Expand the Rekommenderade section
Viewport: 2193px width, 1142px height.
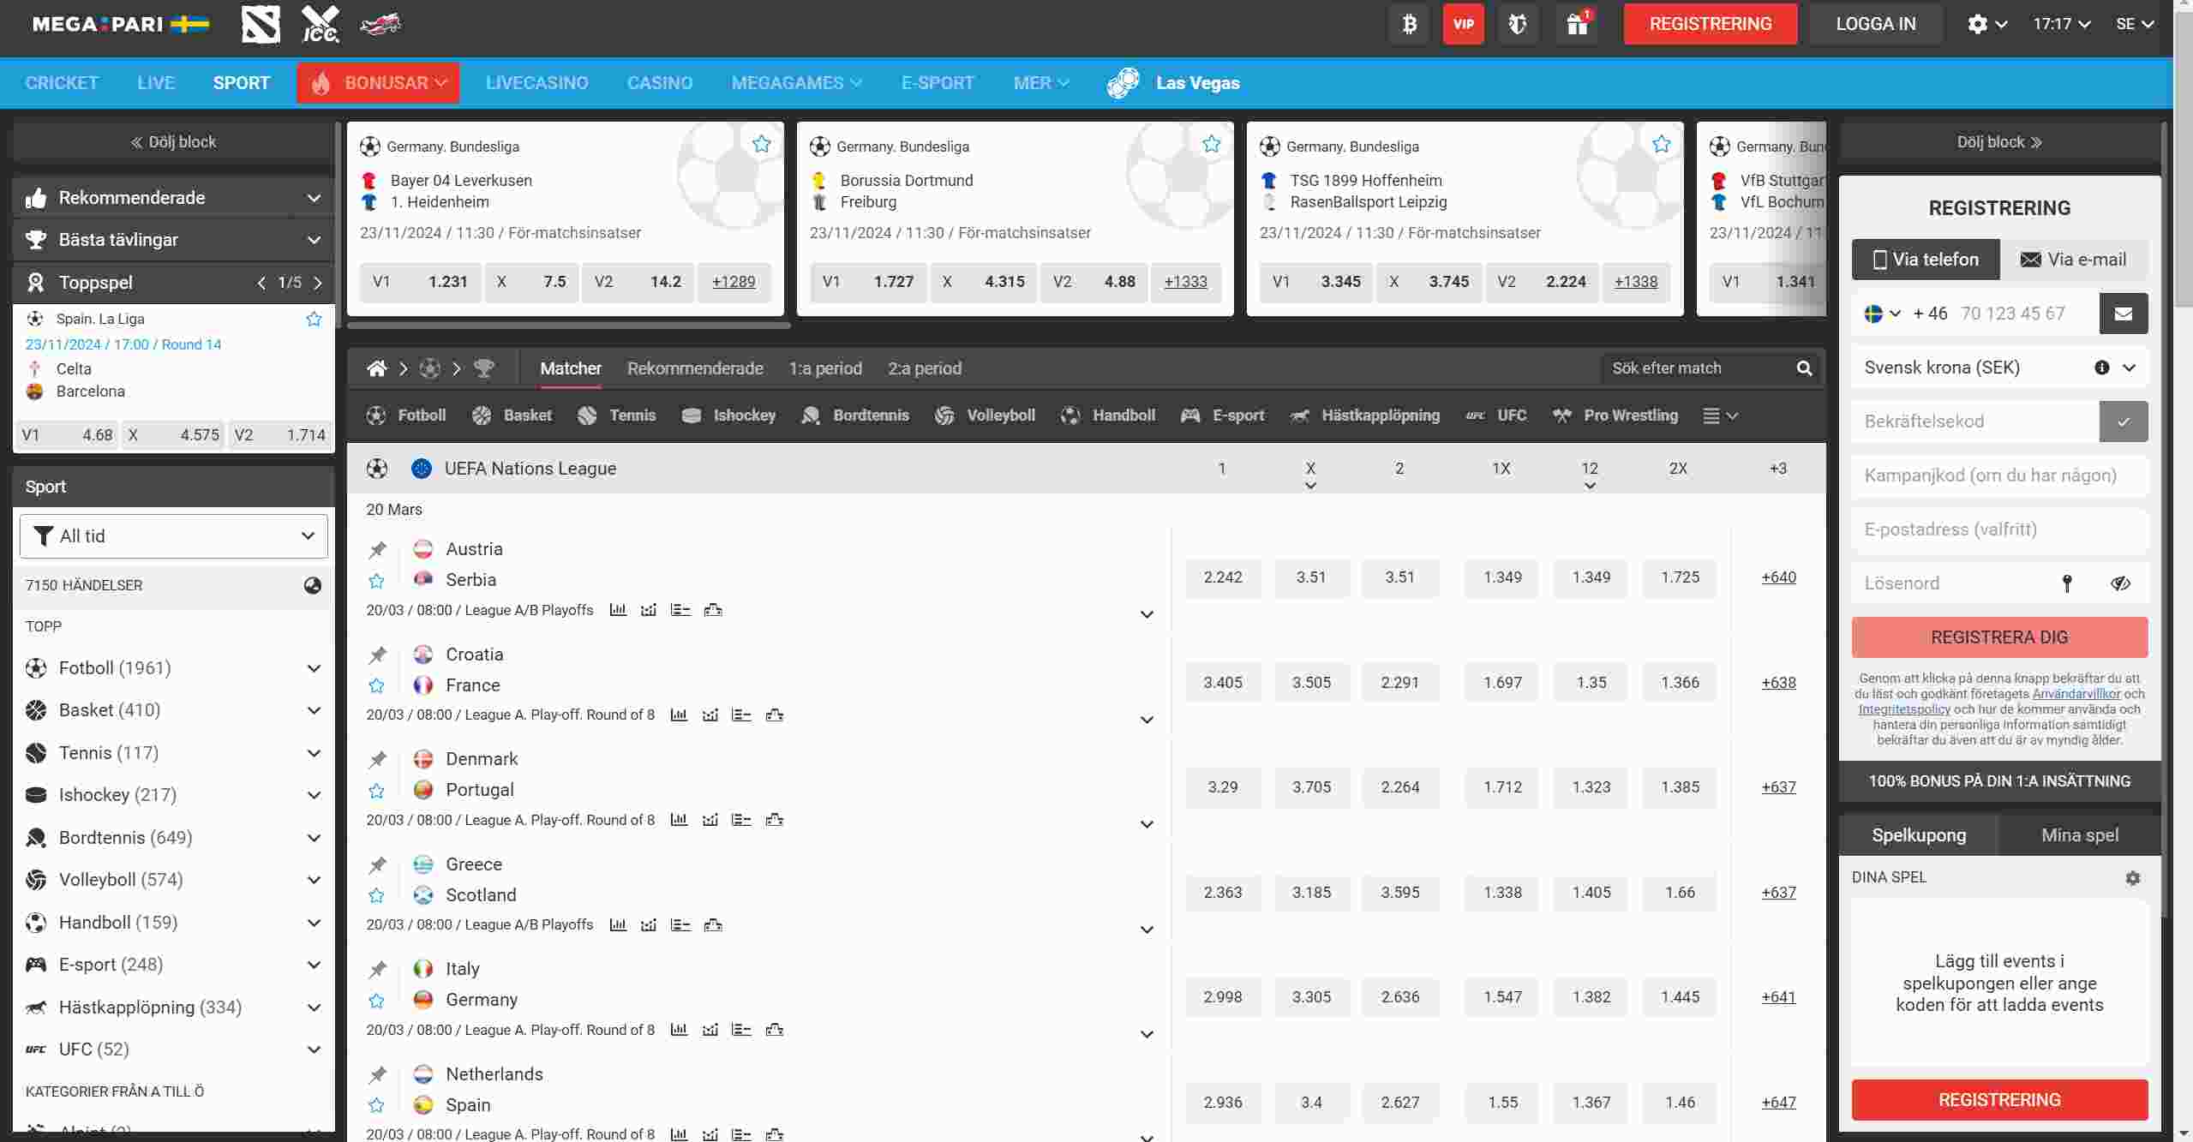tap(174, 198)
